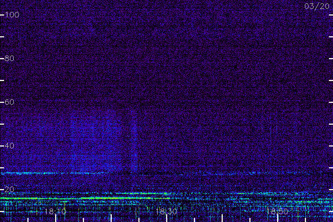Click the 18:50 time label
The image size is (333, 222).
click(x=277, y=212)
